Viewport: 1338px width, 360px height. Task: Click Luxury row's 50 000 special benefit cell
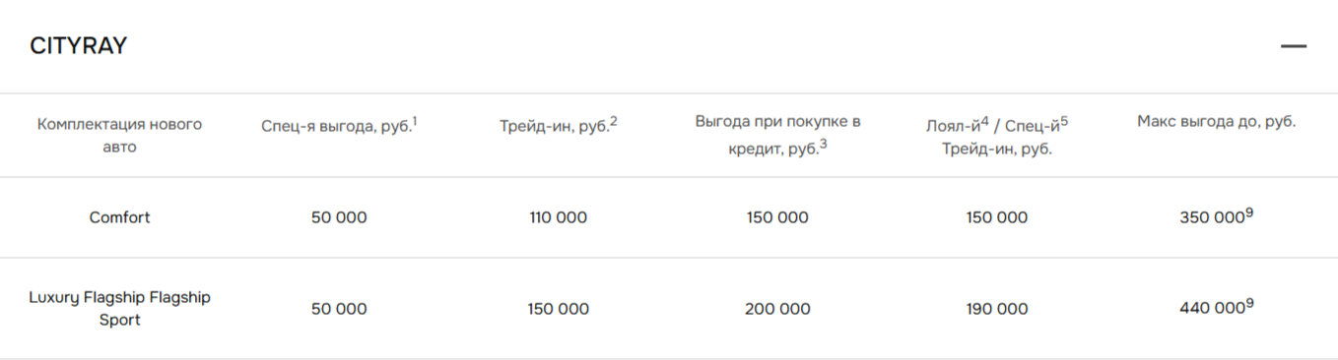coord(339,309)
